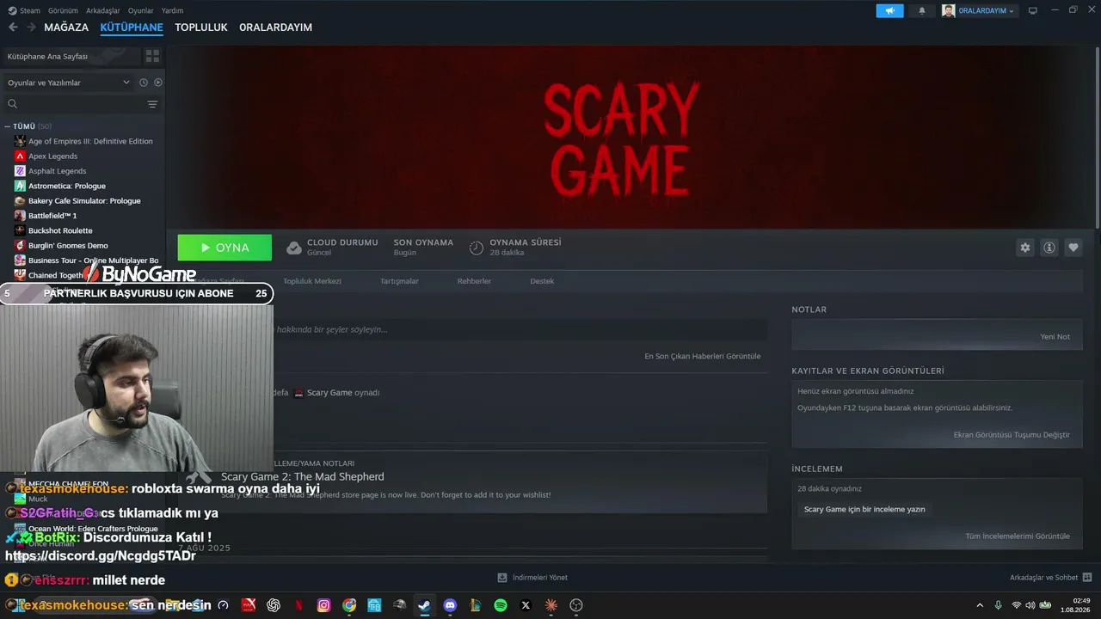The image size is (1101, 619).
Task: Show Scary Game info panel icon
Action: [1049, 248]
